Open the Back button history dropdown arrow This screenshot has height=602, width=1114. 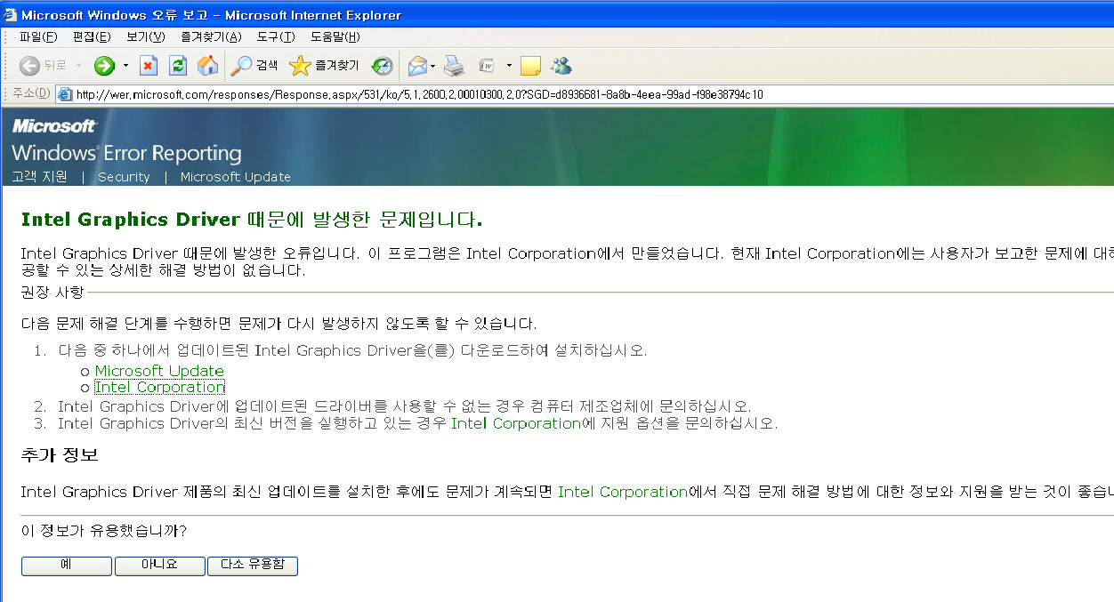pos(78,66)
